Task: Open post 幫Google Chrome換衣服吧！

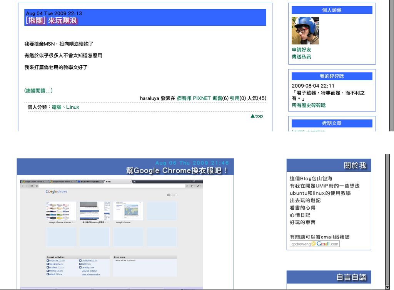Action: point(177,171)
